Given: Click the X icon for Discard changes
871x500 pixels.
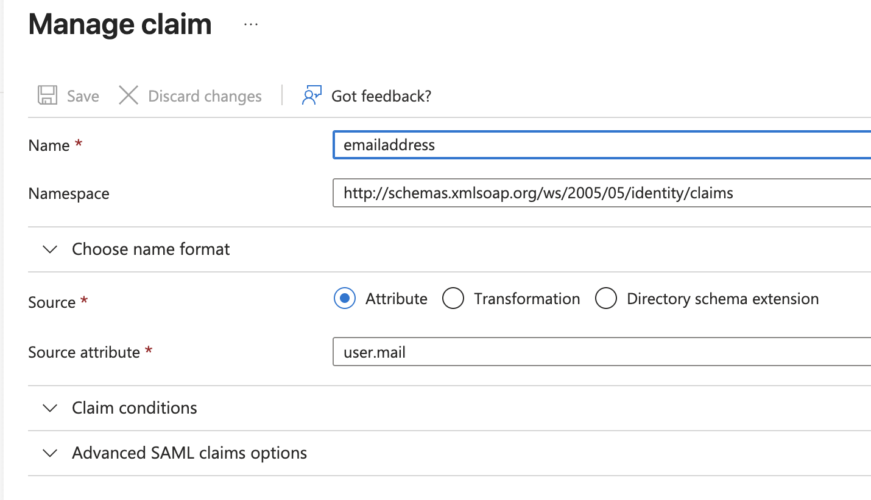Looking at the screenshot, I should (x=128, y=96).
